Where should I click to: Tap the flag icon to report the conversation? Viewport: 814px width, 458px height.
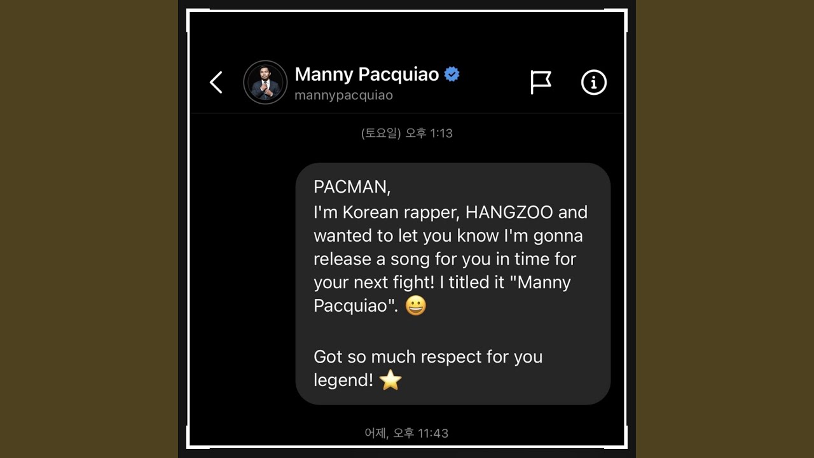click(x=541, y=82)
